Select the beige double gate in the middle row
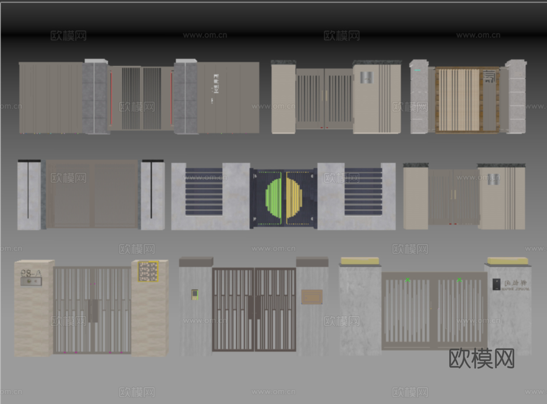 [464, 197]
